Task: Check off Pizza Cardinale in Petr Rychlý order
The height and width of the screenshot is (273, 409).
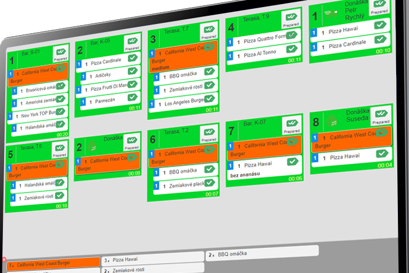Action: coord(379,40)
